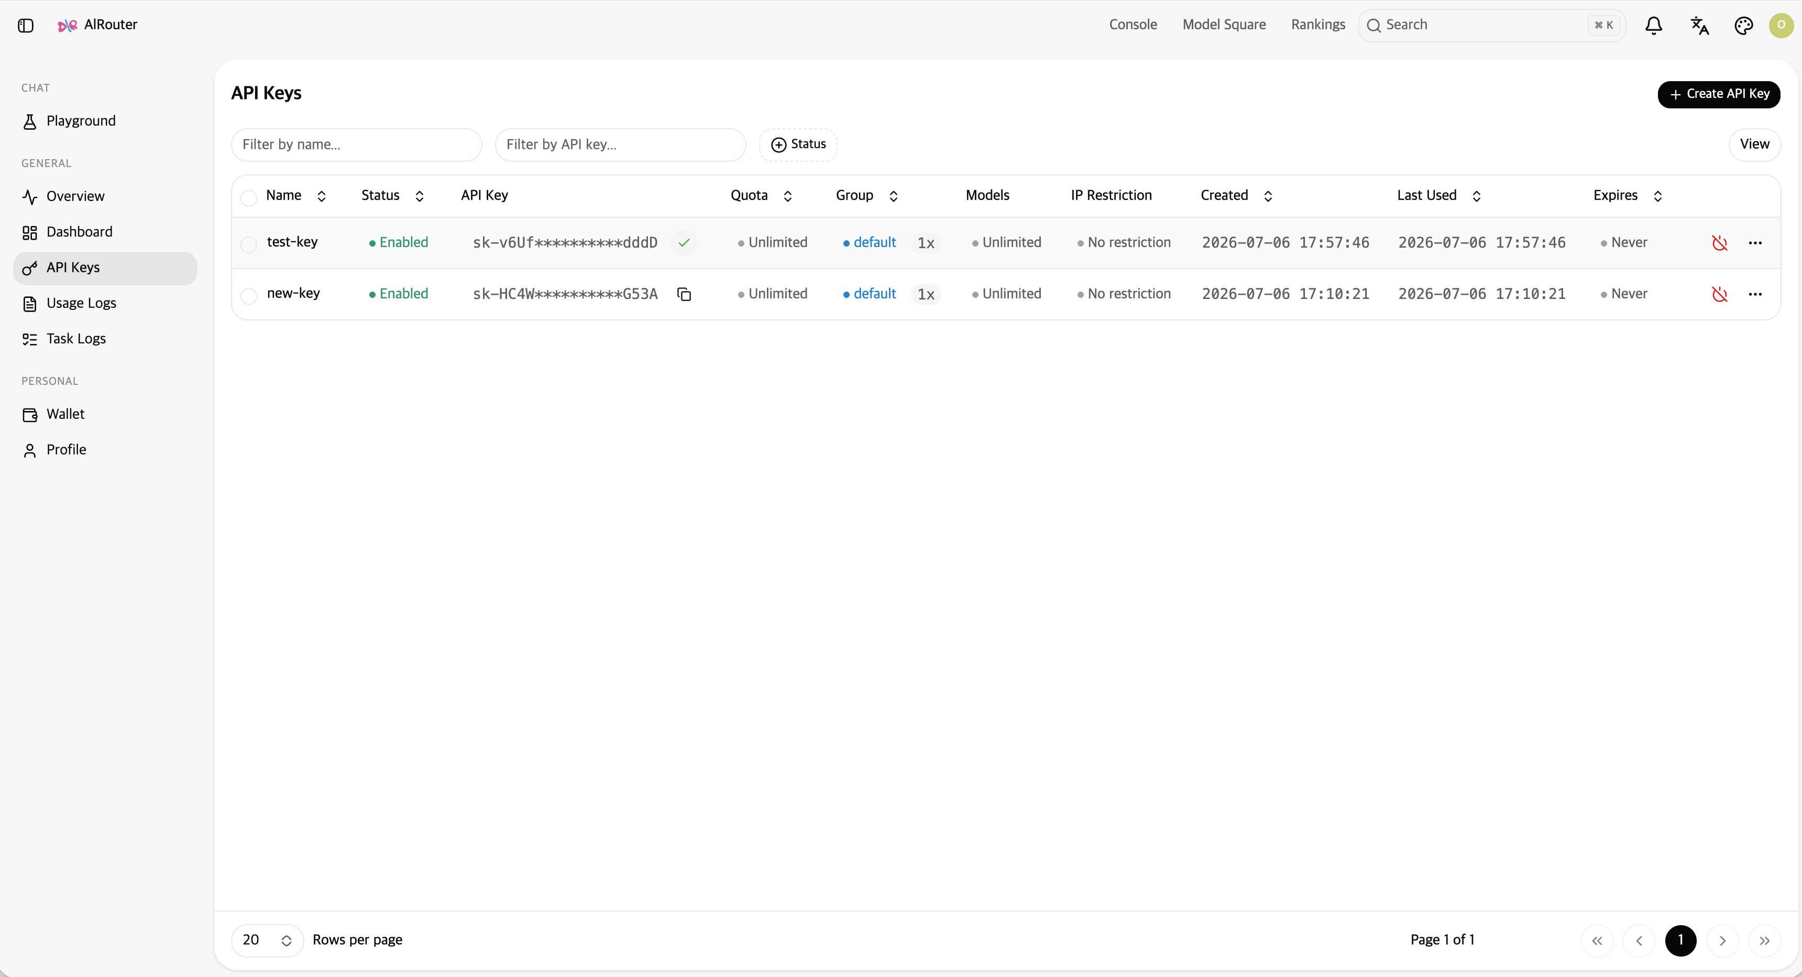Collapse the sidebar with the panel icon

[x=26, y=26]
